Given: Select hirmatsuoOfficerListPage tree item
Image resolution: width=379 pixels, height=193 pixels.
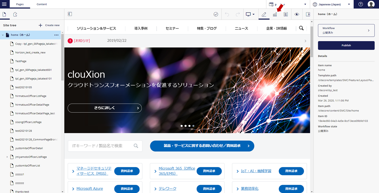Looking at the screenshot, I should (x=31, y=96).
